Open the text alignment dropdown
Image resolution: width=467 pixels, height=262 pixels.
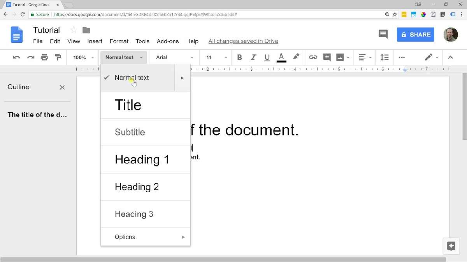(x=365, y=57)
